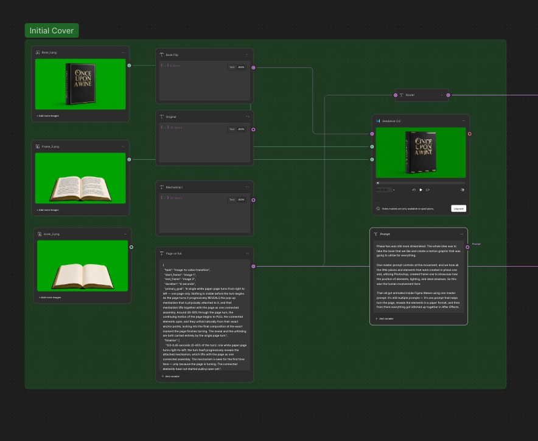Screen dimensions: 538x441
Task: Switch Book Flip node to JSON view
Action: pos(241,67)
